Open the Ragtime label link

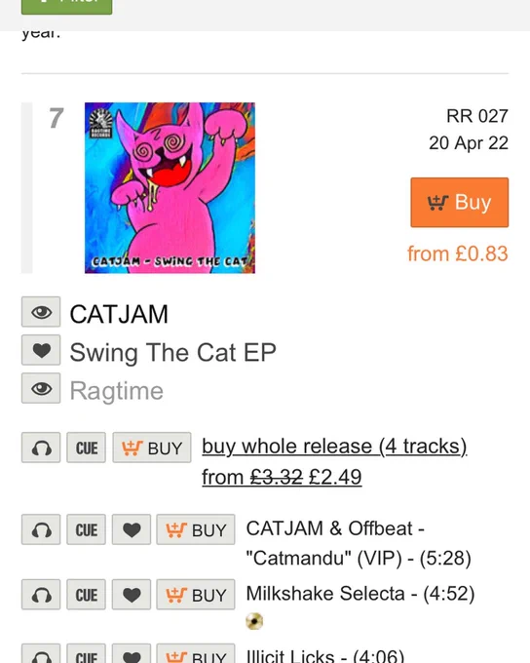[x=117, y=390]
